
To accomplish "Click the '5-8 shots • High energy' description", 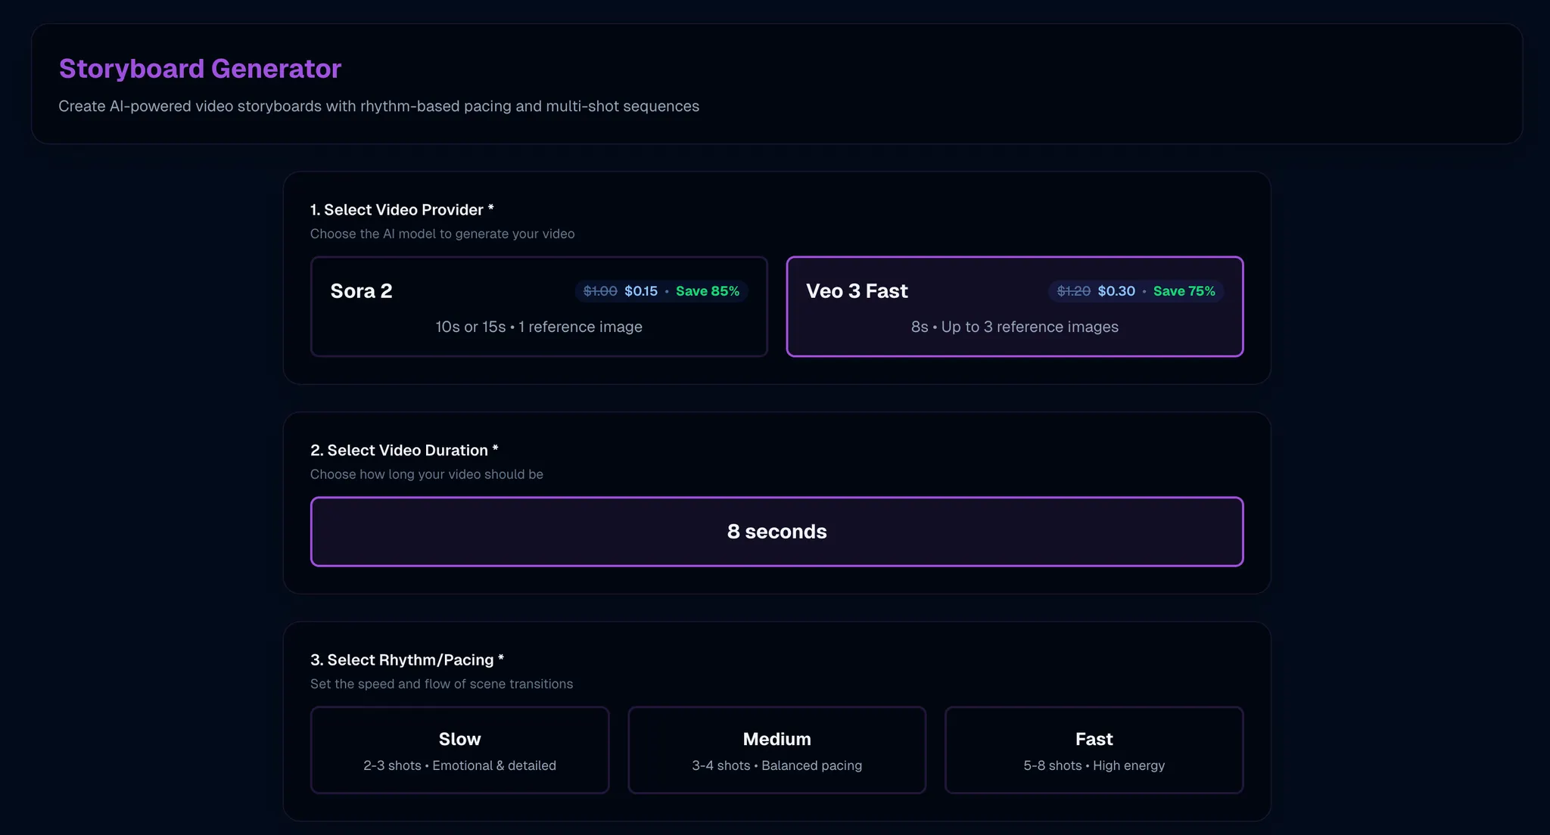I will (x=1094, y=765).
